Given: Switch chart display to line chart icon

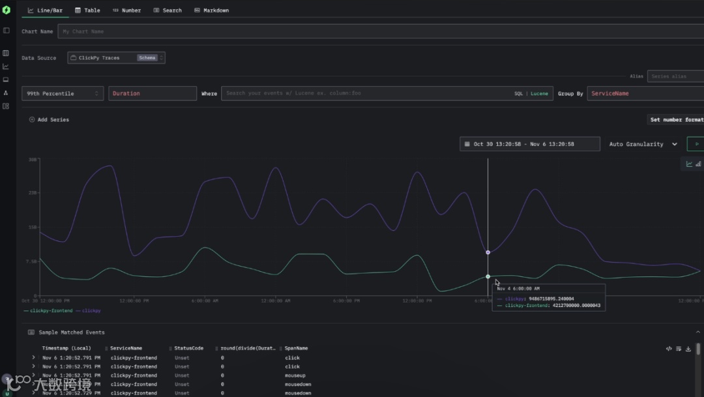Looking at the screenshot, I should (689, 164).
